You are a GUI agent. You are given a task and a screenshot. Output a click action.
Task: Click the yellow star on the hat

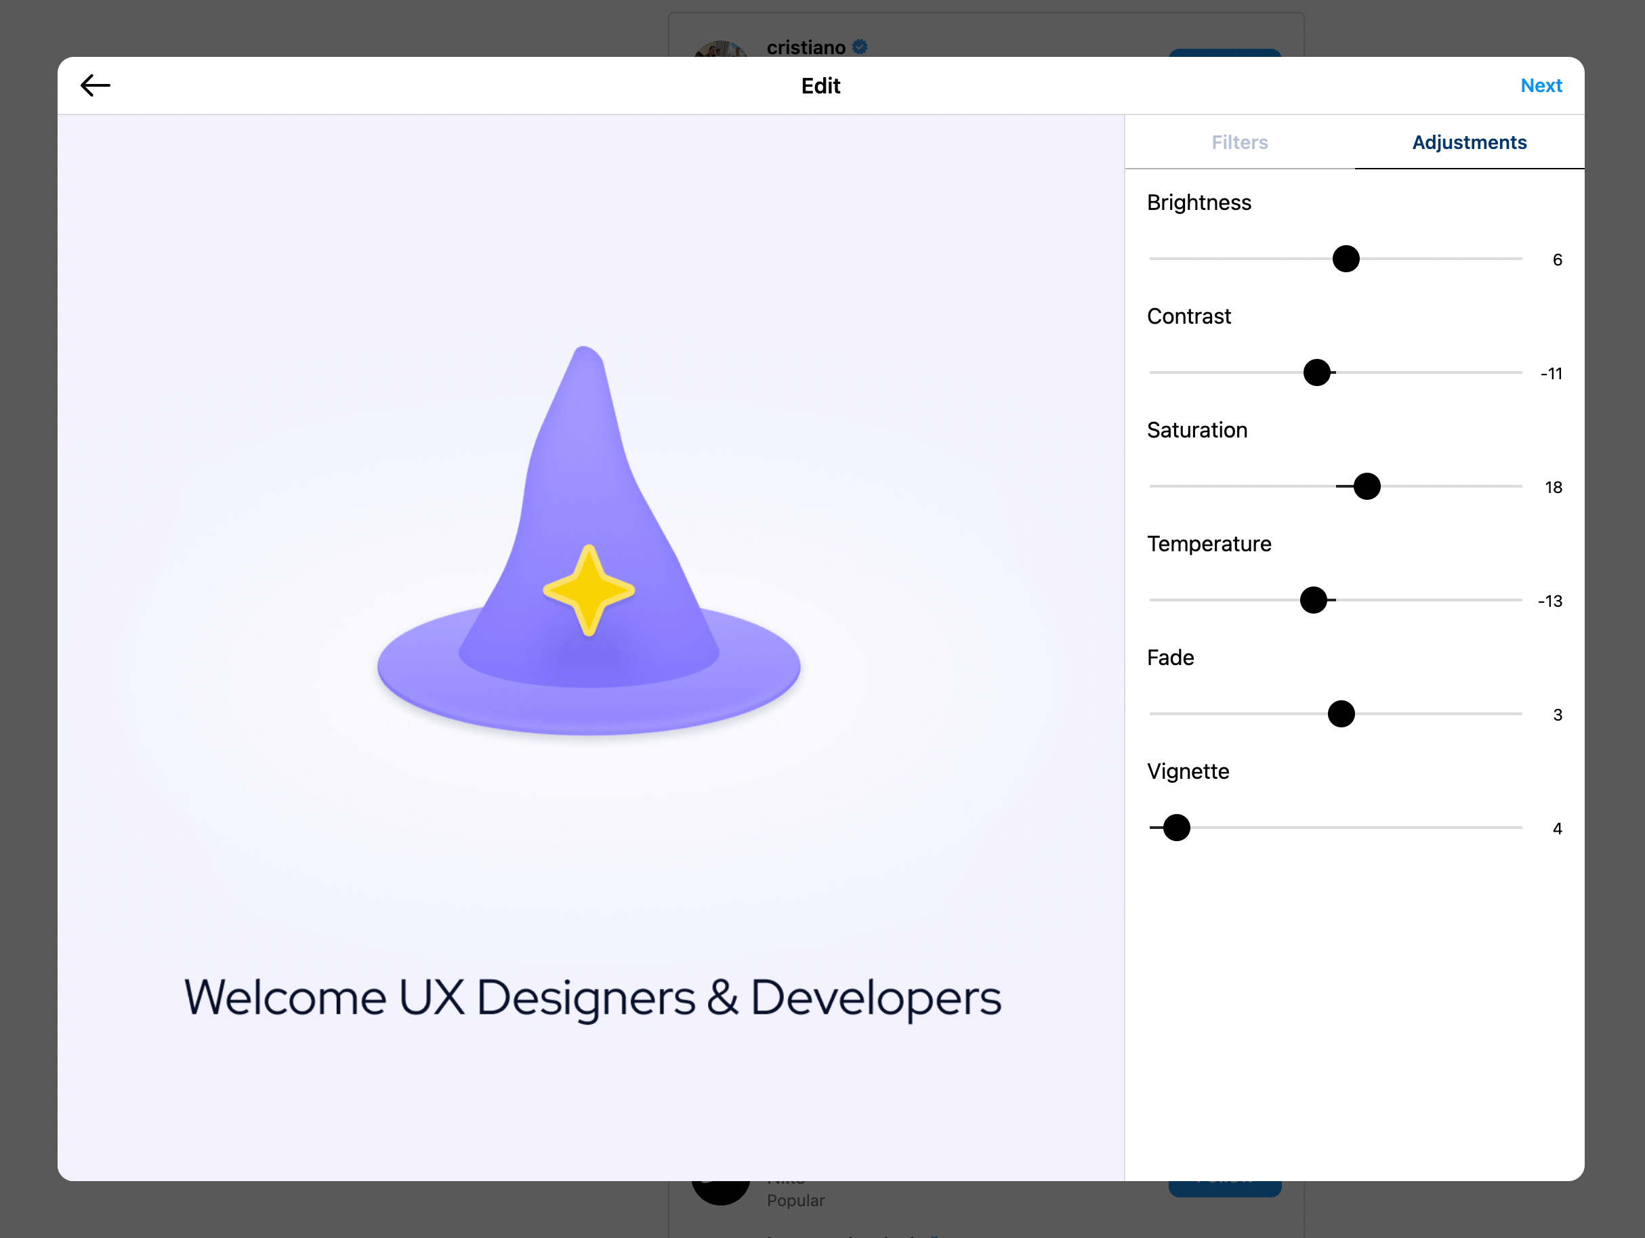pos(588,590)
